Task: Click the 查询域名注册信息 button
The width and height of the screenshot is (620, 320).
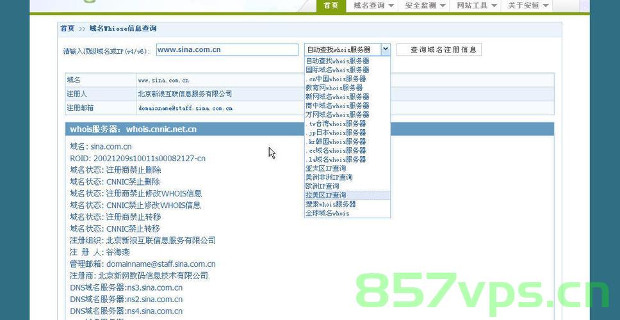Action: [439, 50]
